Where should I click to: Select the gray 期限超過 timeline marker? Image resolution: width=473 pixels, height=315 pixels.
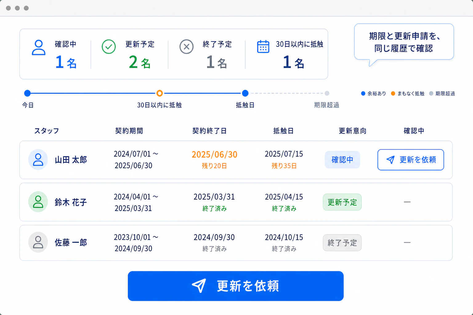coord(327,93)
